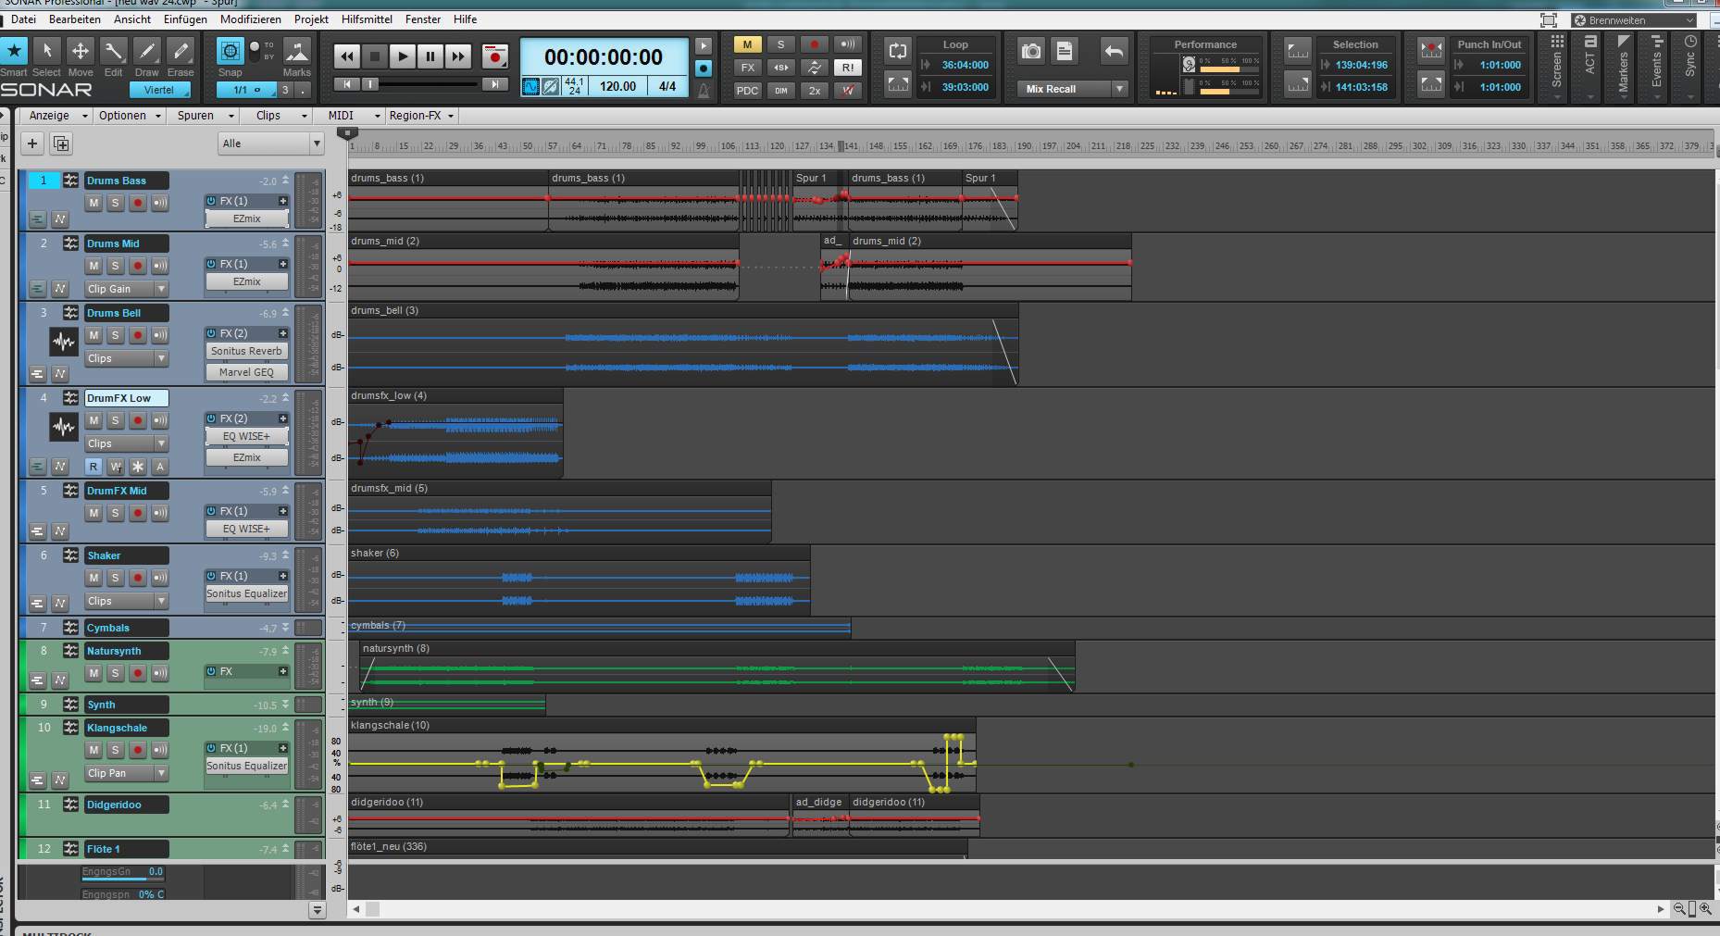Adjust the EngngsGn input gain slider
1720x936 pixels.
pos(122,872)
